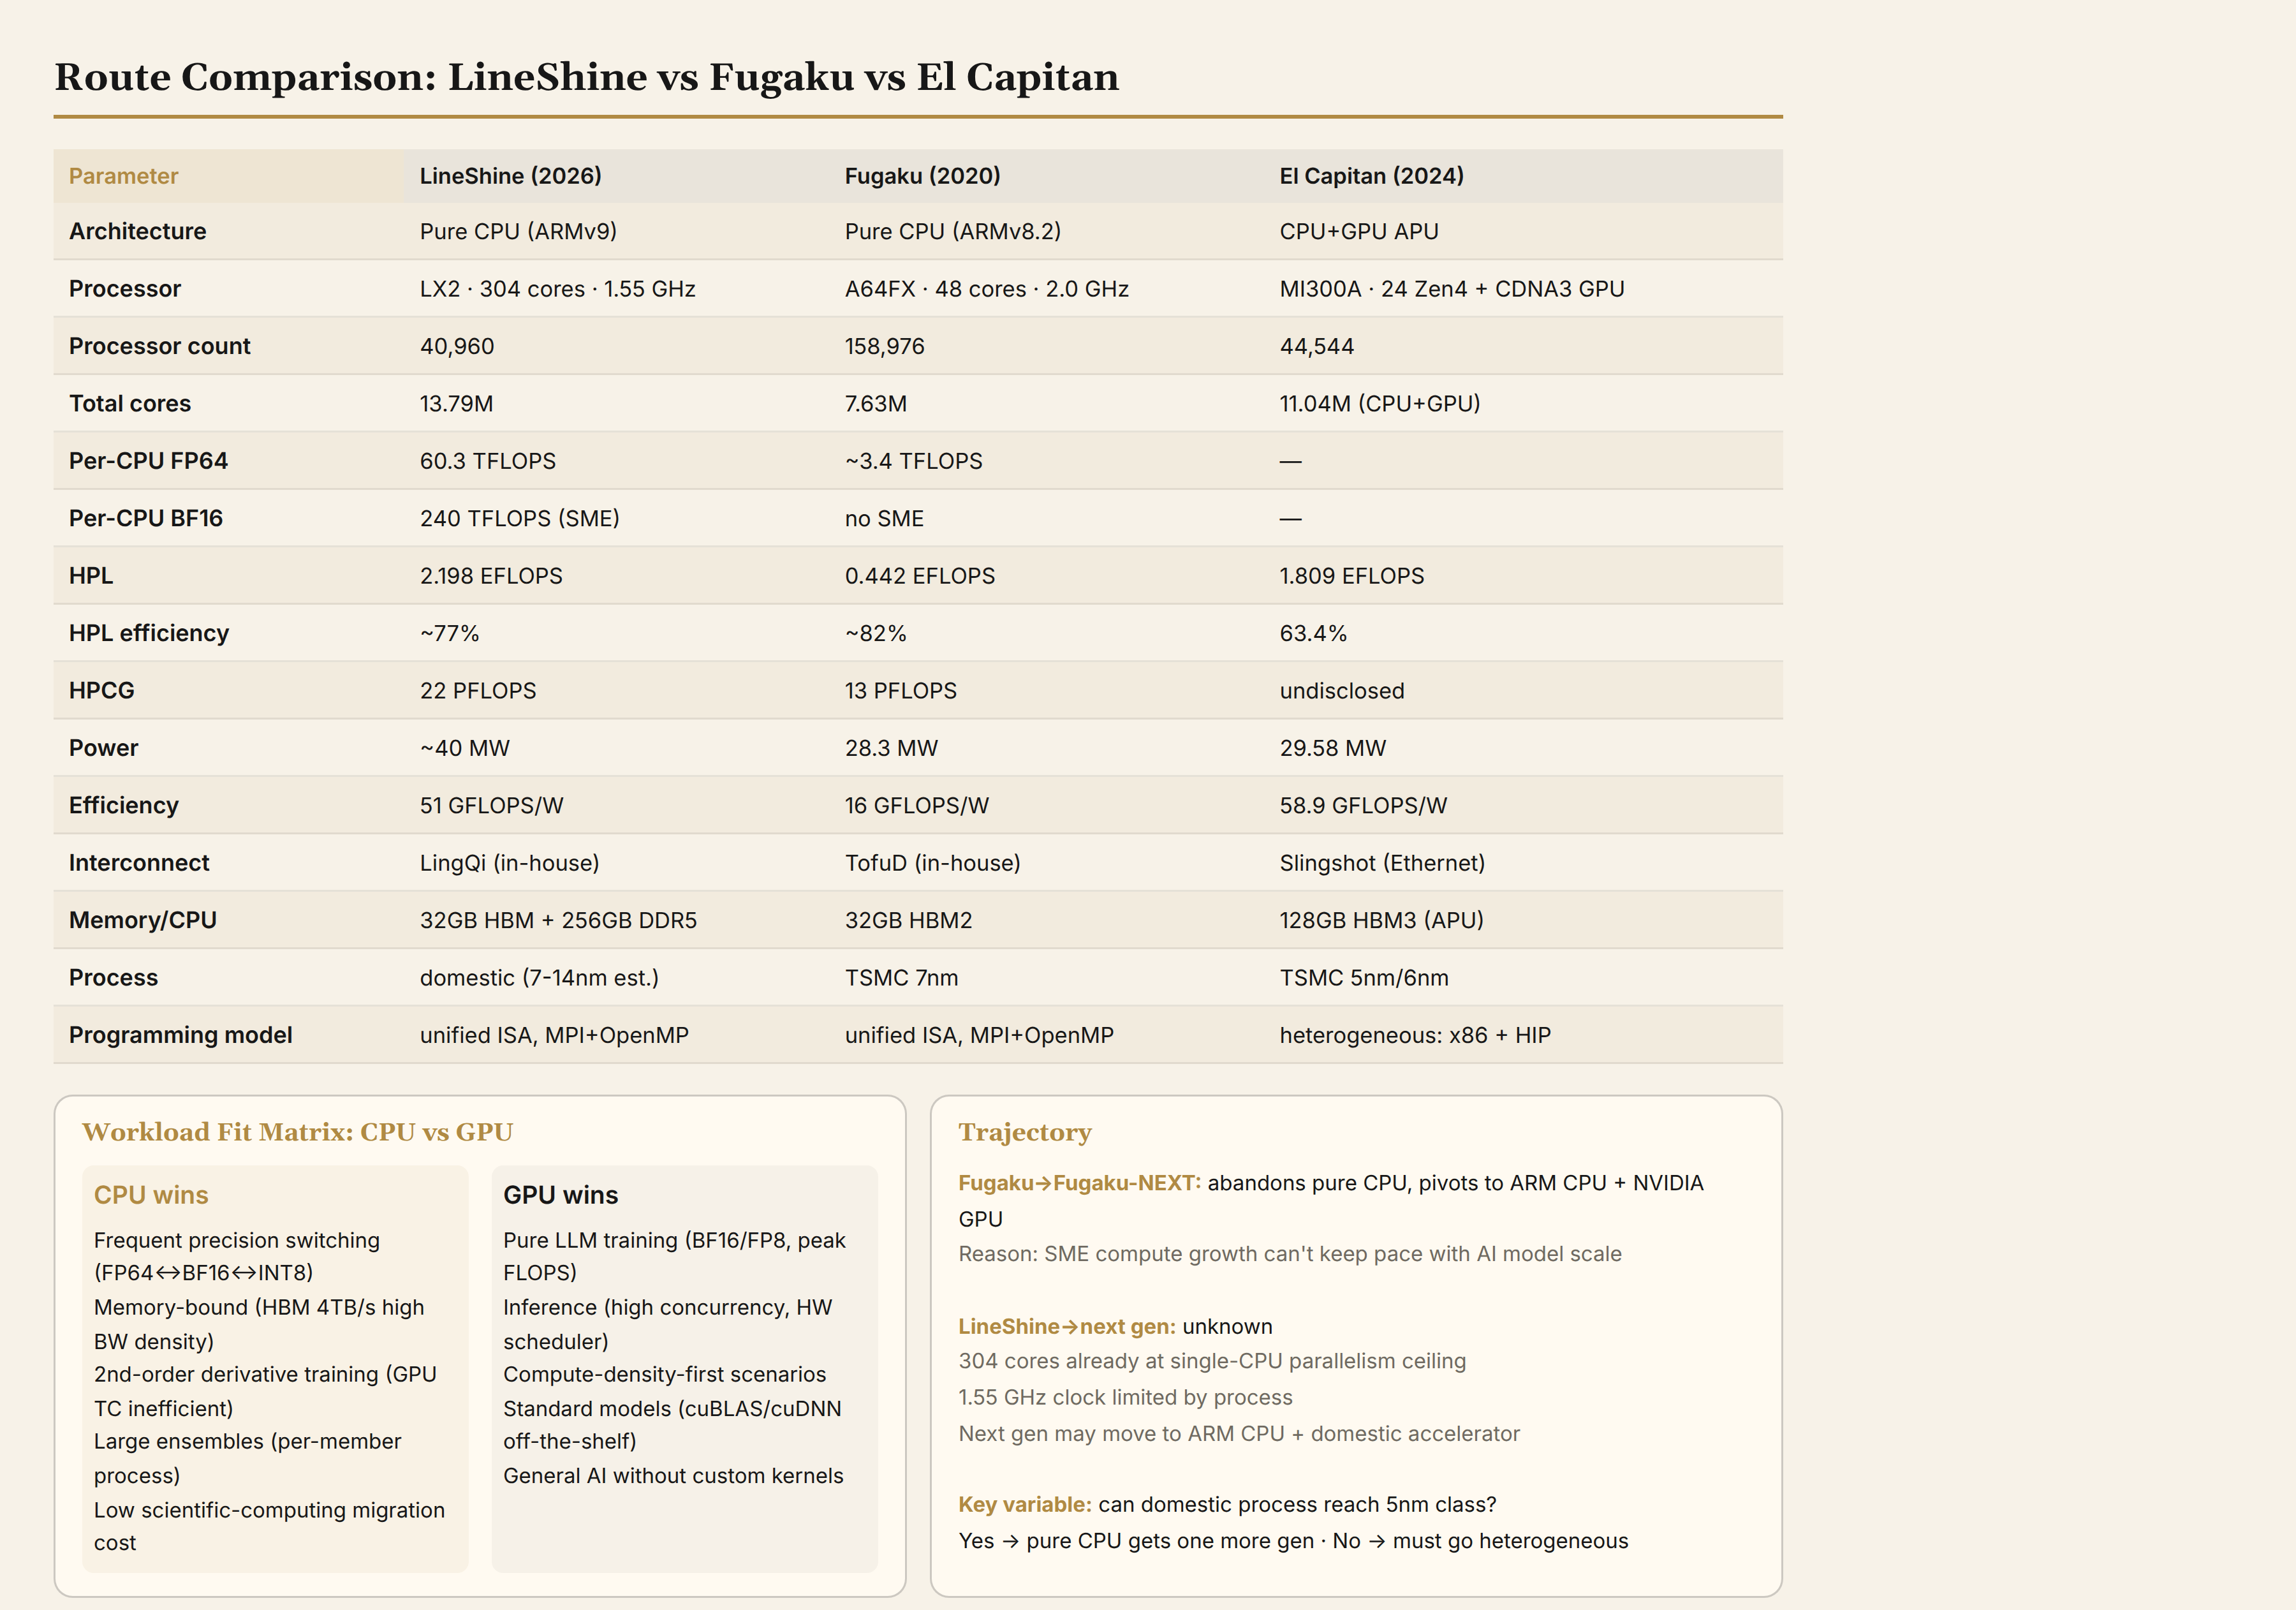Click the Pure CPU (ARMv8.2) cell
Image resolution: width=2296 pixels, height=1610 pixels.
(952, 231)
